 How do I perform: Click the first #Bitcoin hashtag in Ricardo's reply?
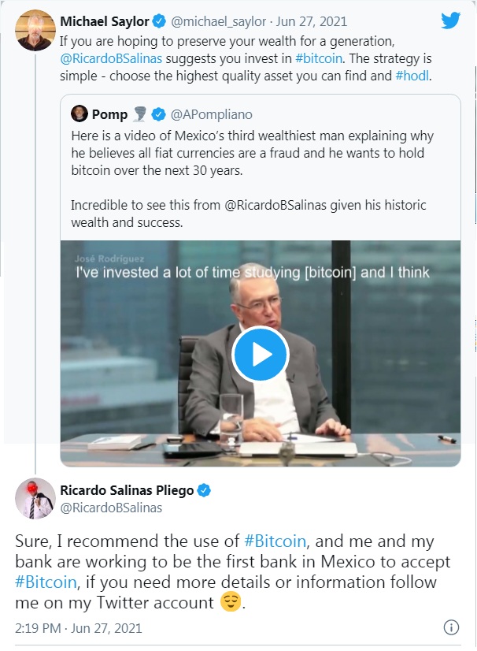275,541
